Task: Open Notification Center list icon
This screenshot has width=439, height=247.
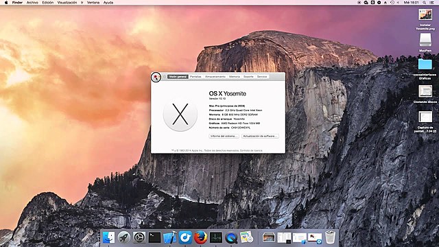Action: point(432,3)
